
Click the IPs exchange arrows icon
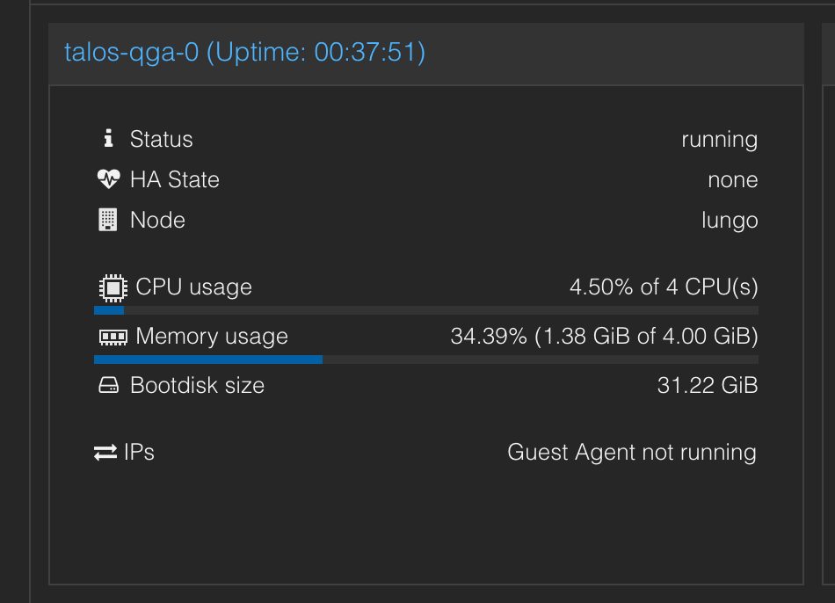[105, 452]
